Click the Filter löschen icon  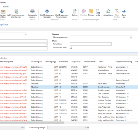117,11
